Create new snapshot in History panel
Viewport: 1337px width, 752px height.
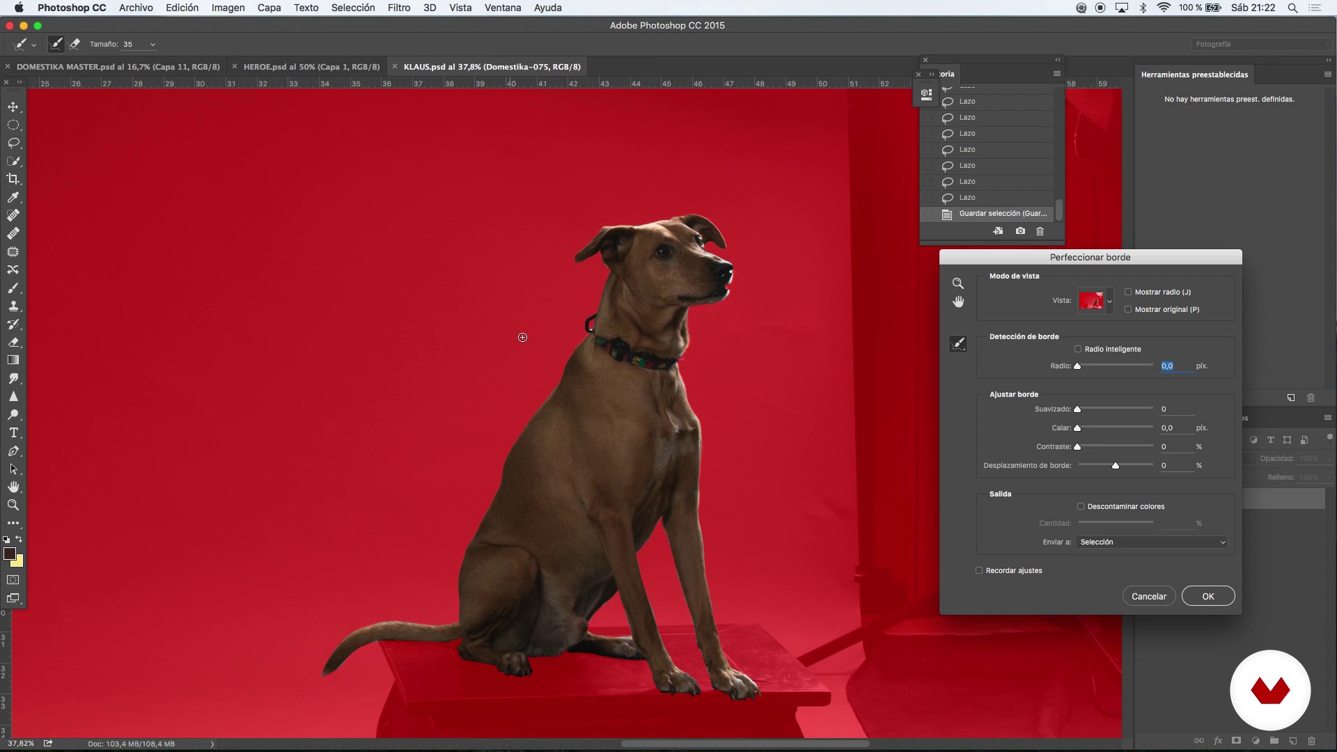(1020, 231)
